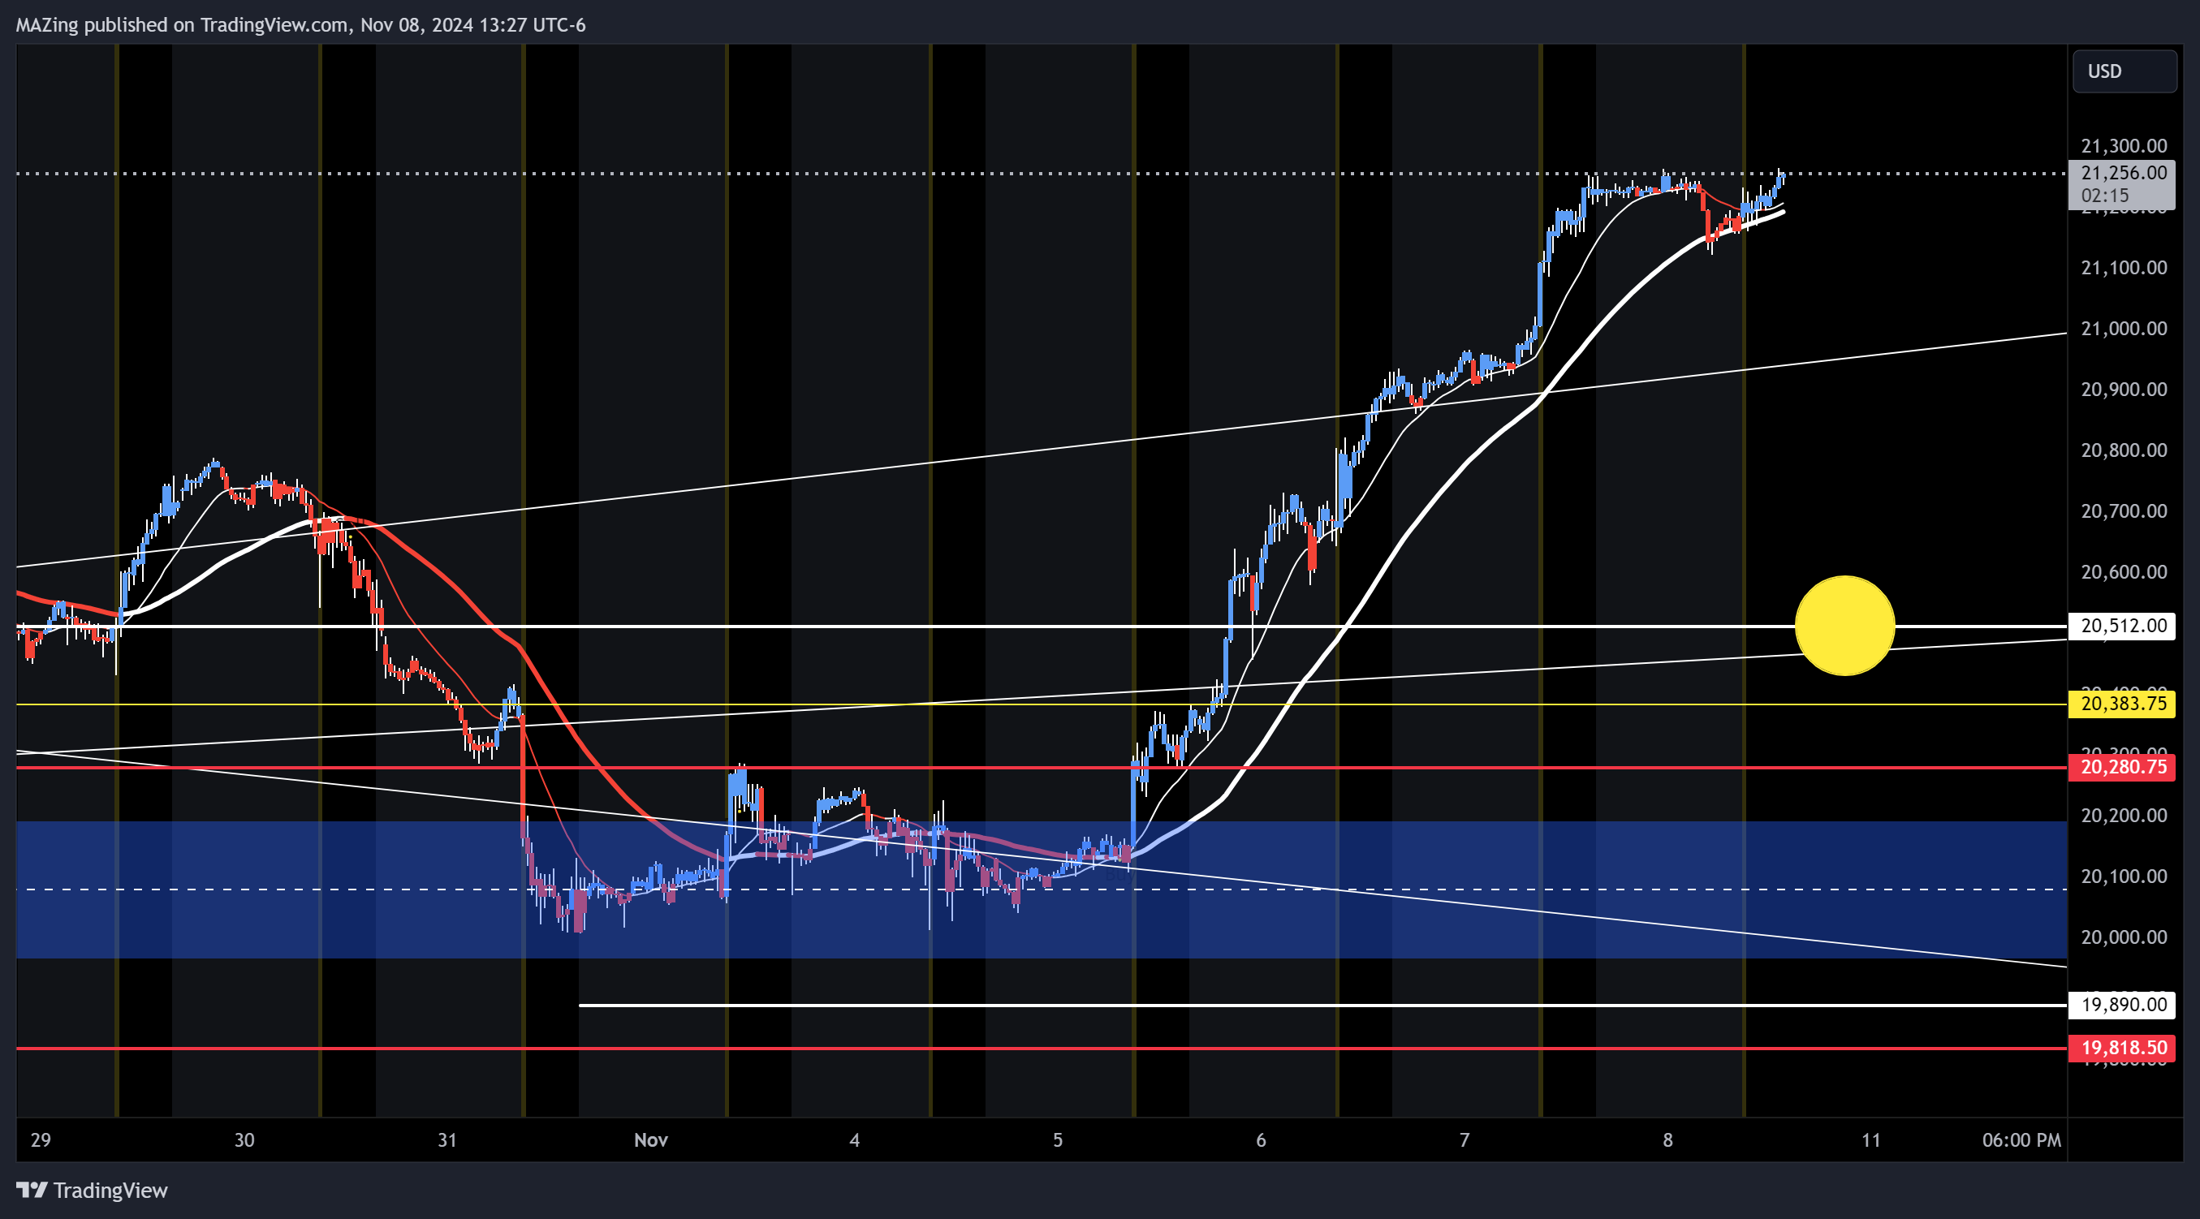Click the 20,600.00 axis value
Image resolution: width=2200 pixels, height=1219 pixels.
point(2124,572)
